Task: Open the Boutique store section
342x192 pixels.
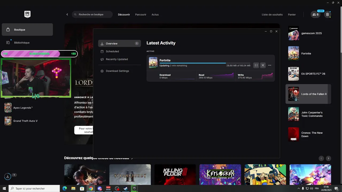Action: (x=27, y=30)
